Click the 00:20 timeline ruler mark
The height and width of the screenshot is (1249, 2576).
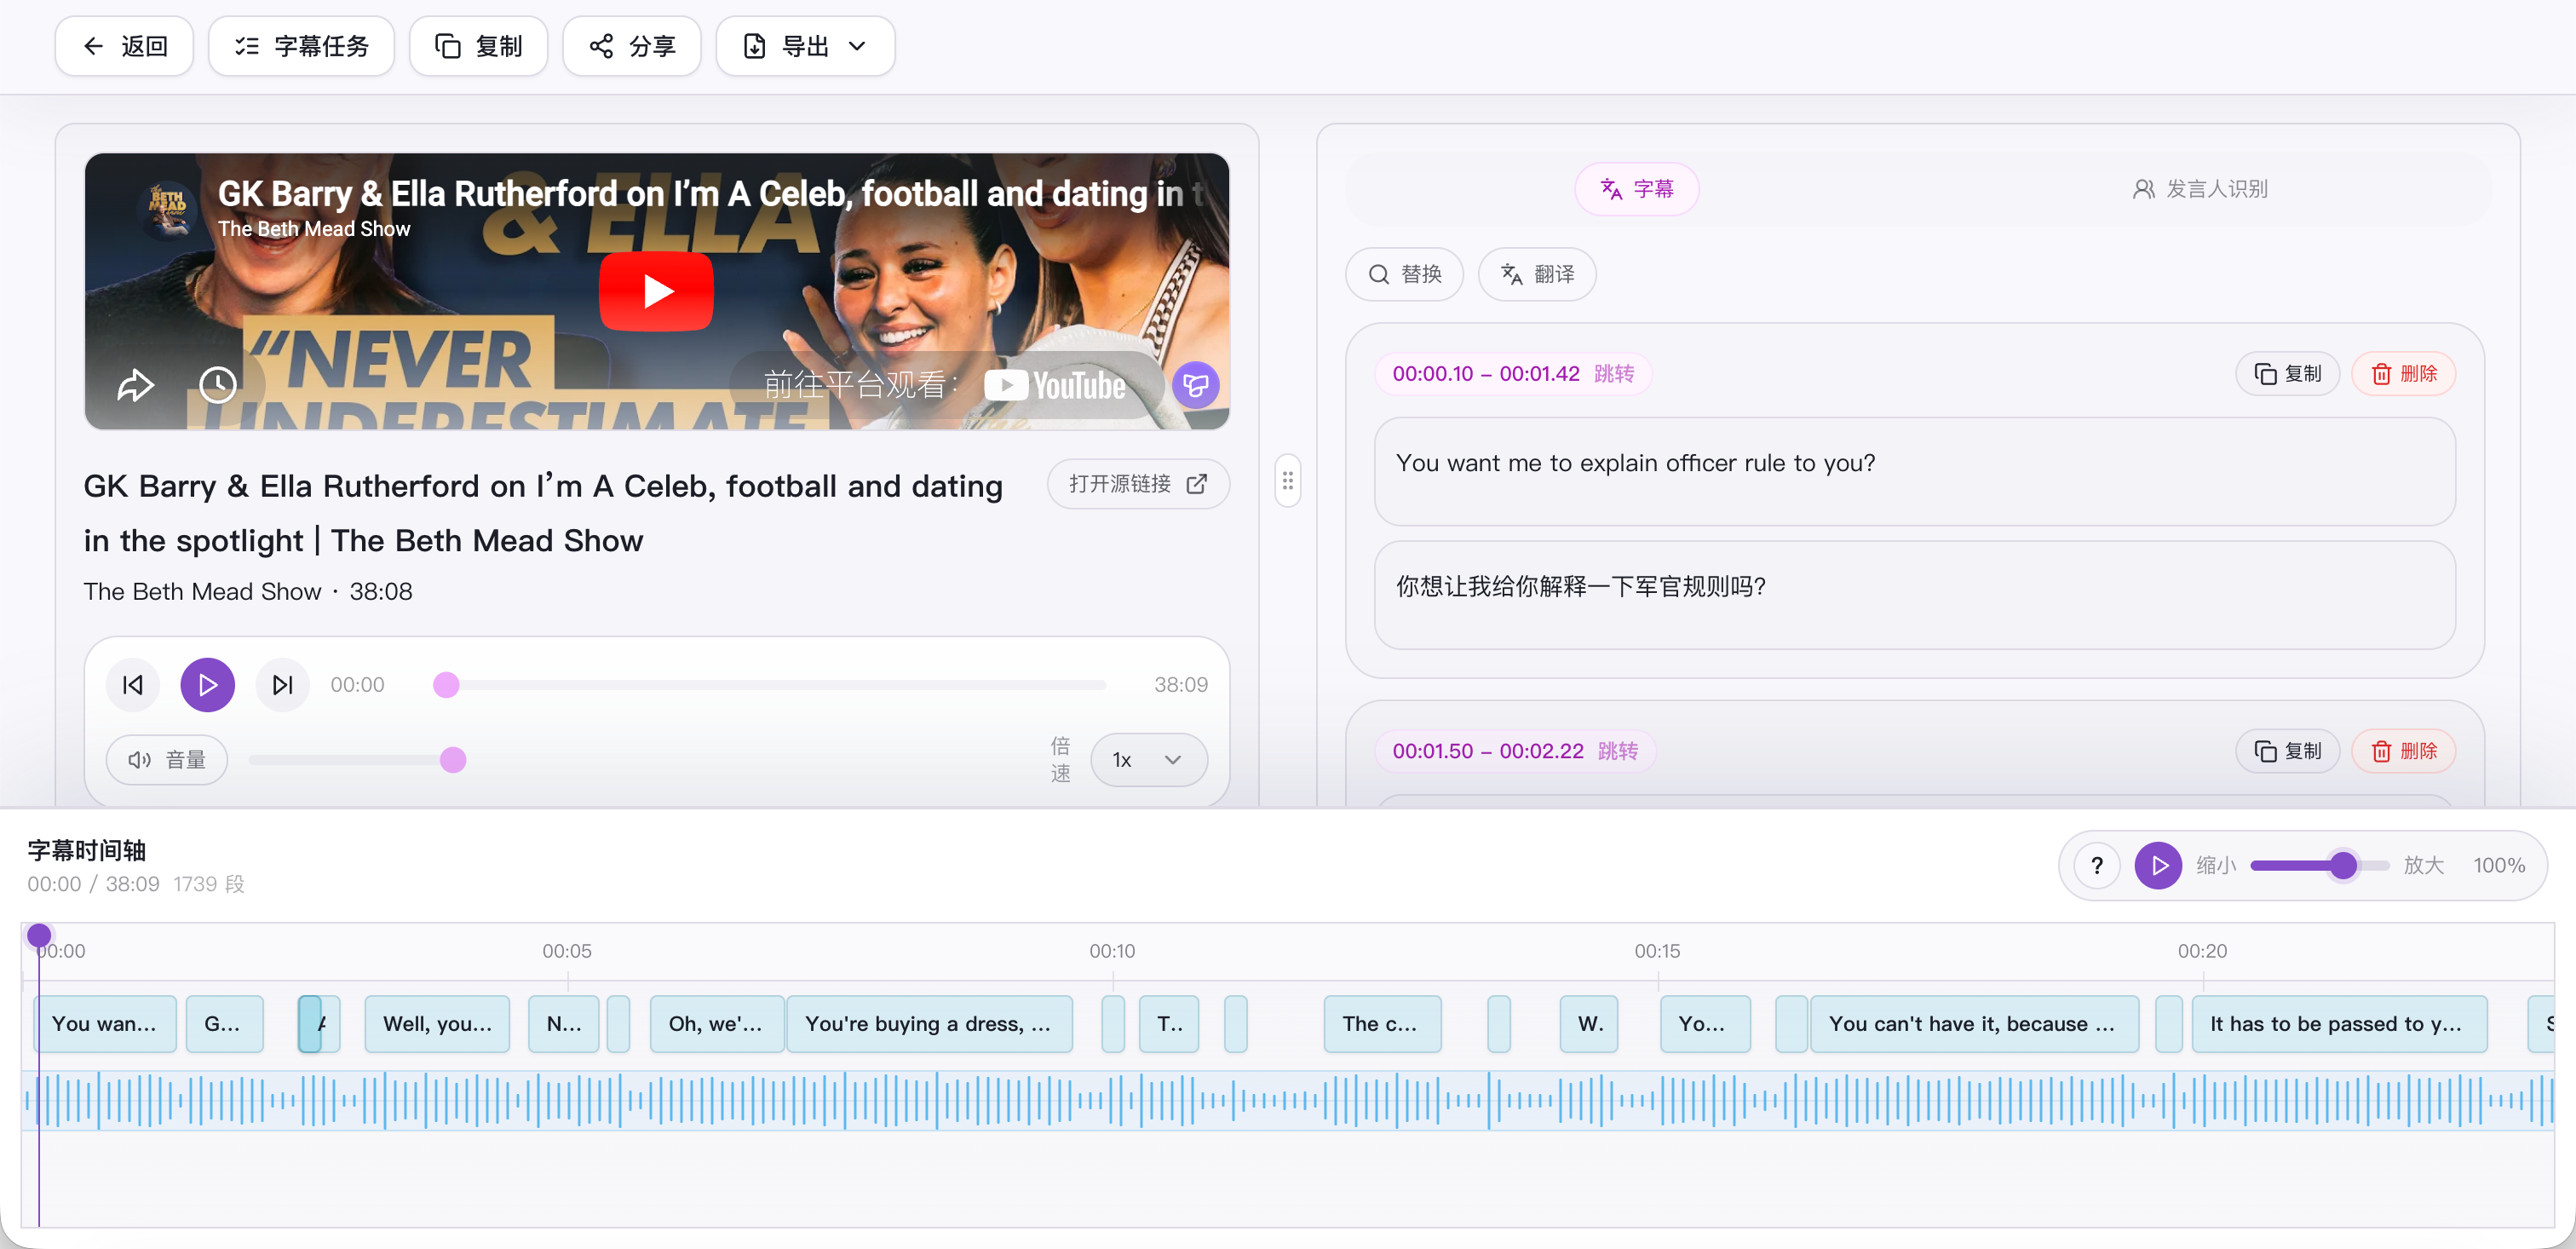coord(2201,951)
